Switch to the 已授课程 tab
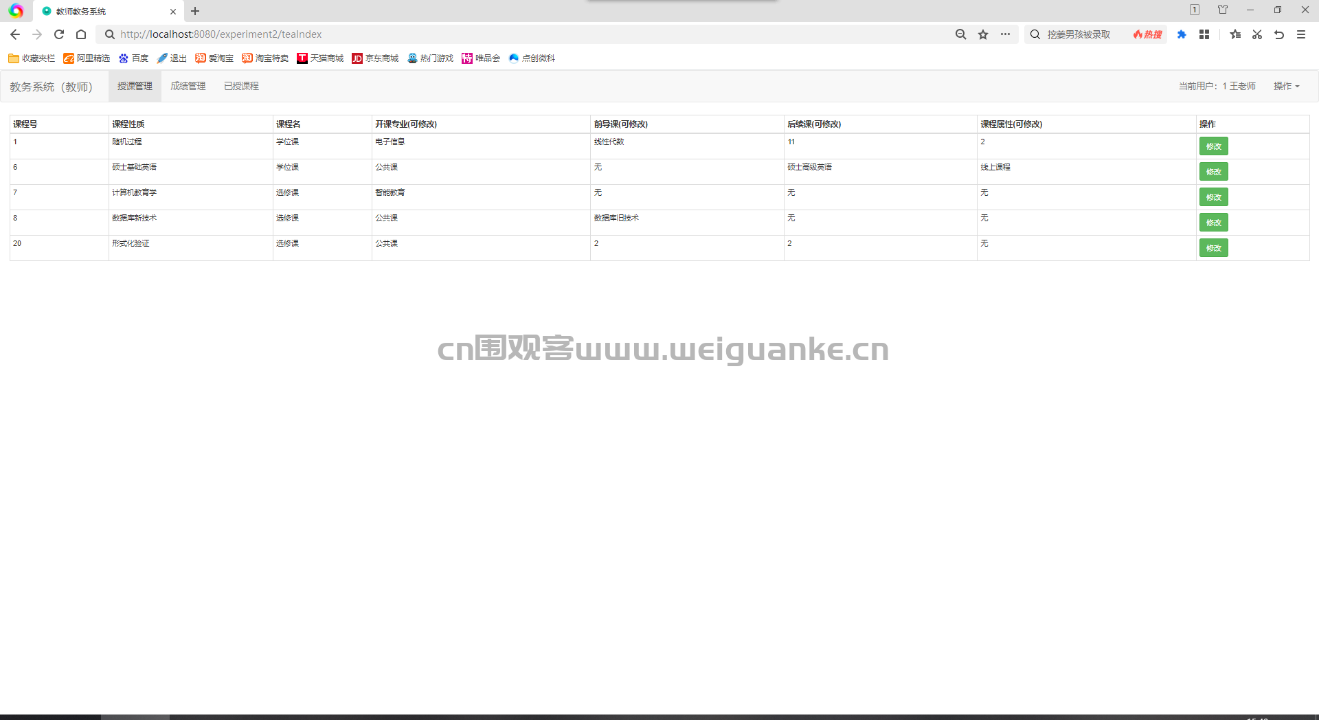The width and height of the screenshot is (1319, 720). [x=241, y=86]
